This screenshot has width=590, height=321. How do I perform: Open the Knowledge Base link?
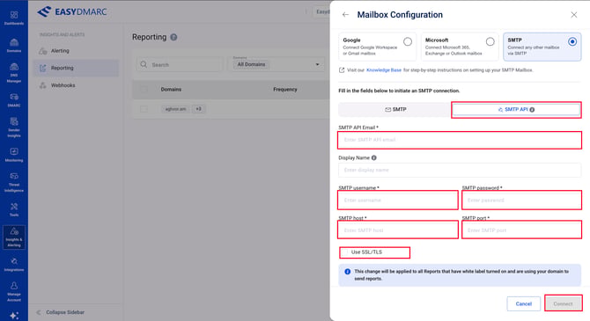click(383, 69)
